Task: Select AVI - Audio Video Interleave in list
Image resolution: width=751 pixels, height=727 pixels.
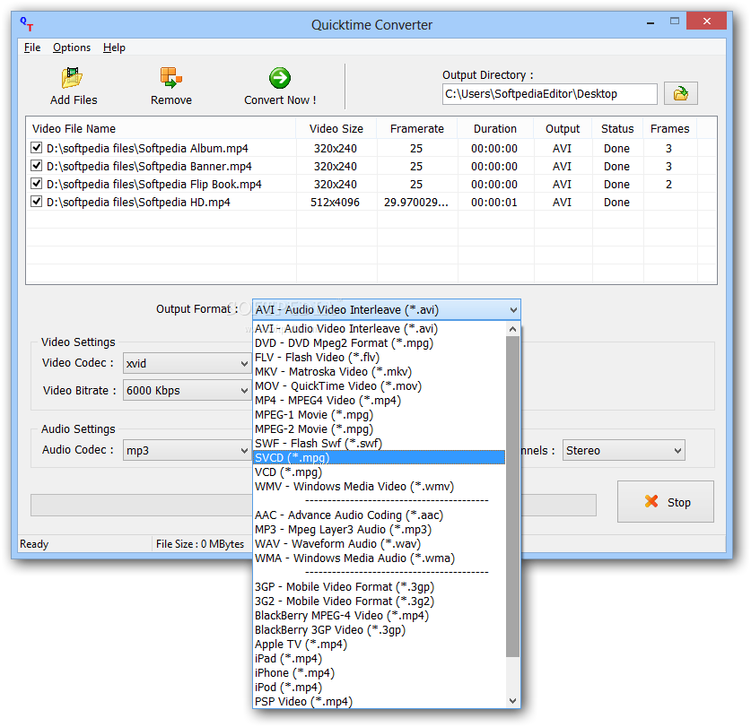Action: 380,329
